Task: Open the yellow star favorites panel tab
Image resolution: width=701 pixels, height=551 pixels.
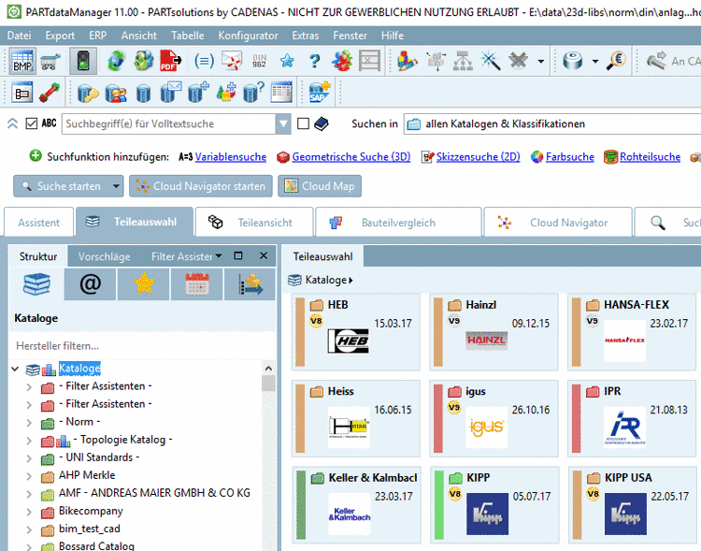Action: [144, 284]
